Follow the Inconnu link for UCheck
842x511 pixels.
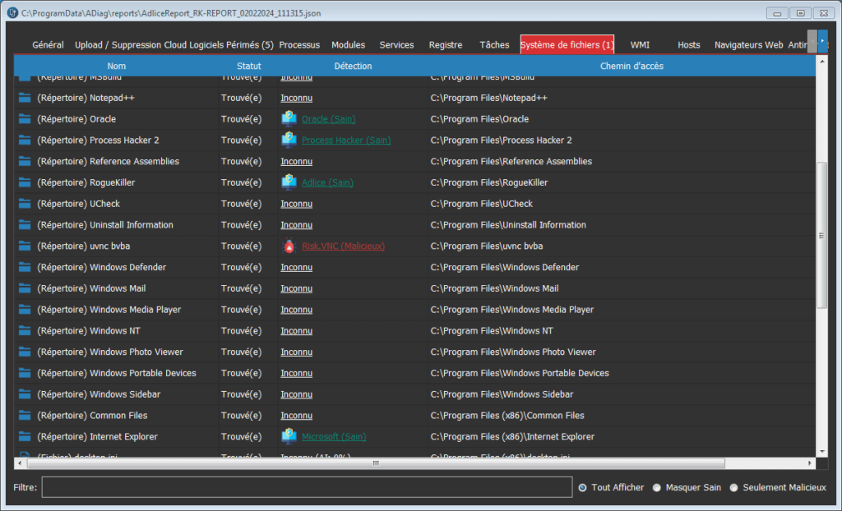296,204
